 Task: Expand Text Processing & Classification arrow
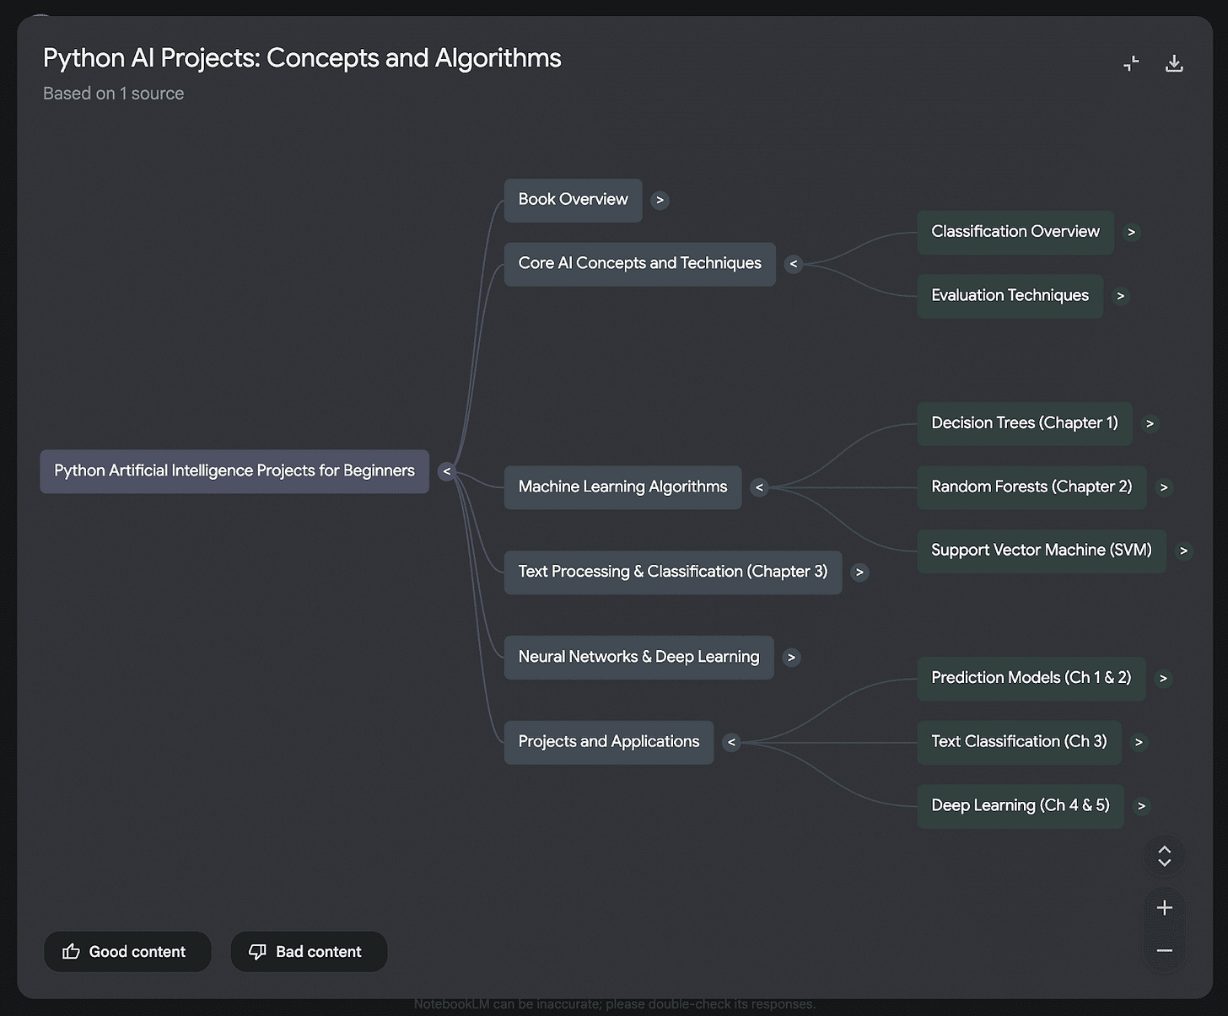[859, 573]
